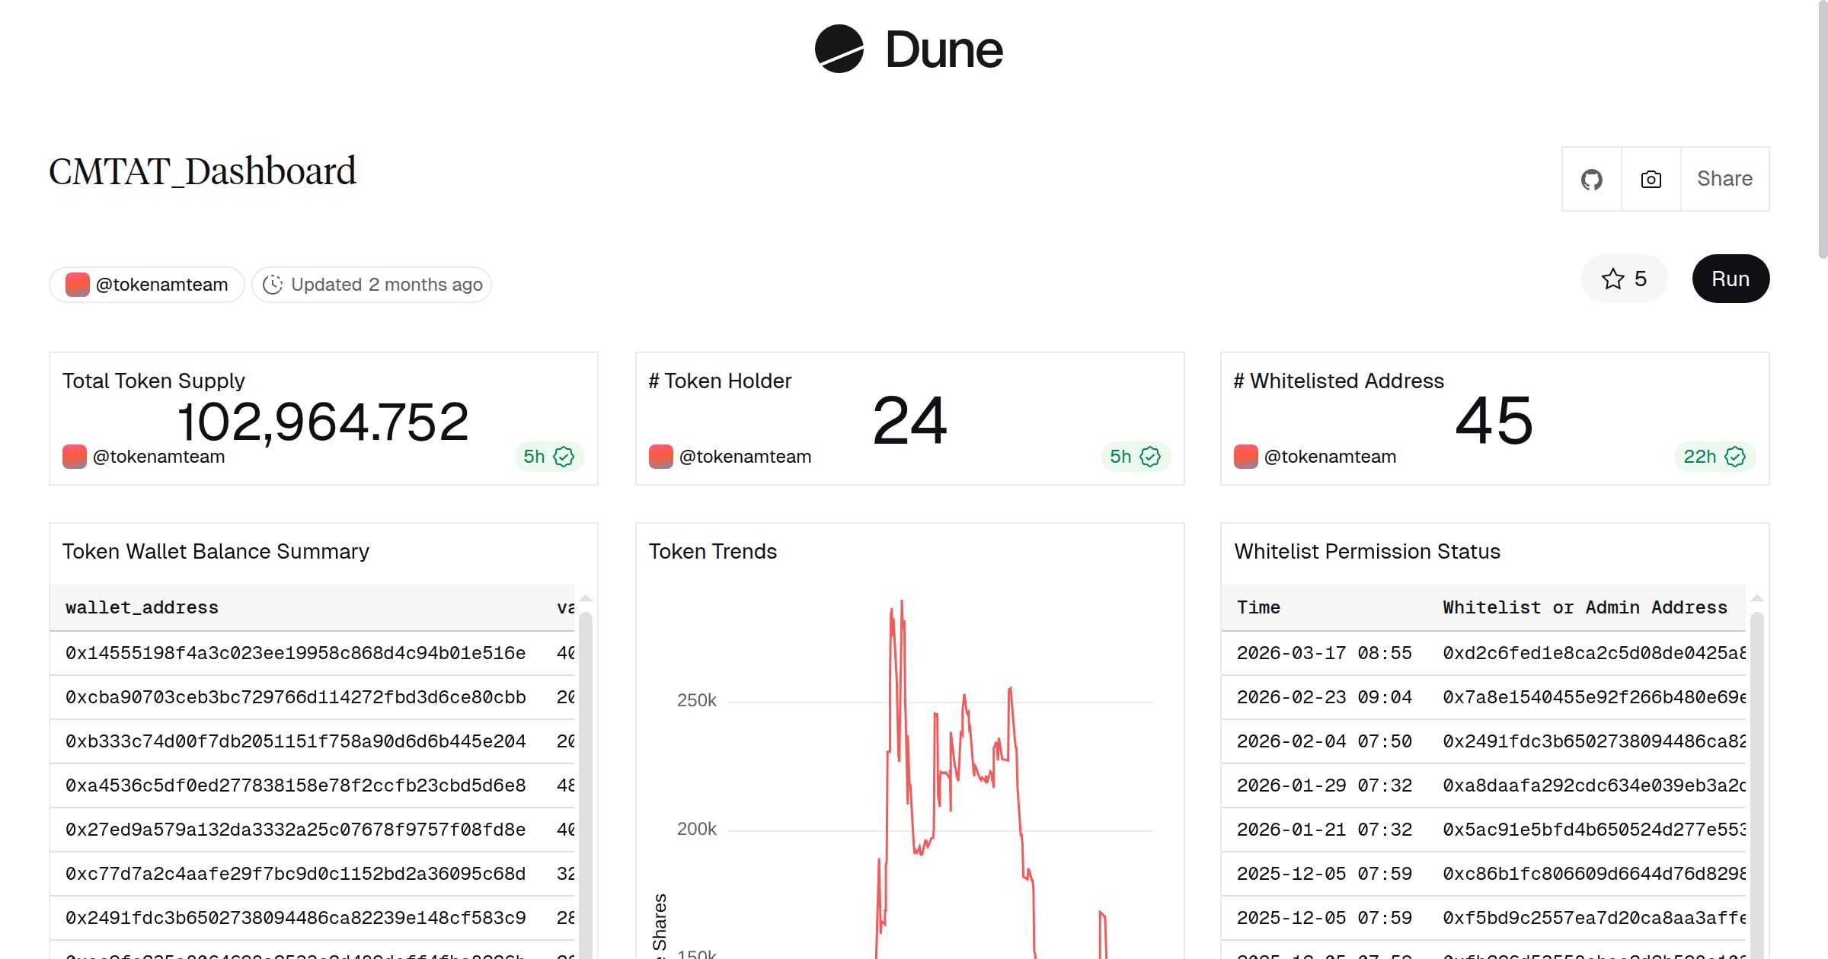Click the @tokenamteam avatar under Total Token Supply
Screen dimensions: 1828x959
(73, 456)
